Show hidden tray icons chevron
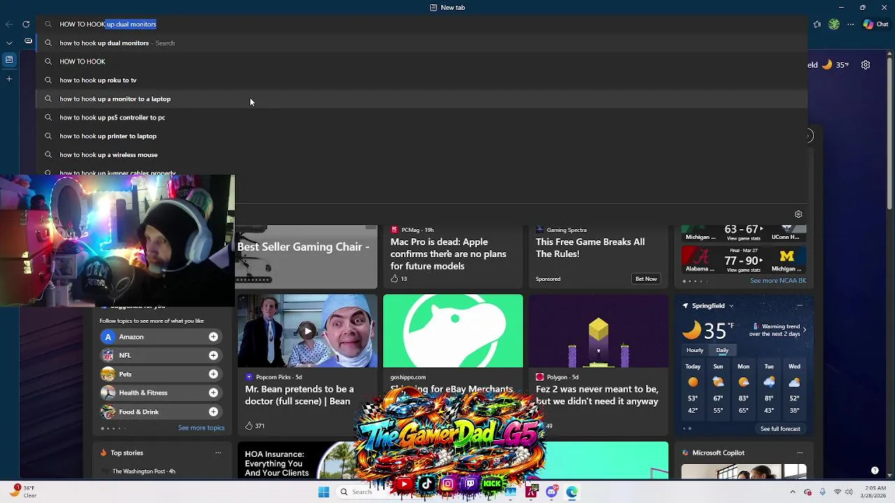The height and width of the screenshot is (503, 895). coord(792,492)
